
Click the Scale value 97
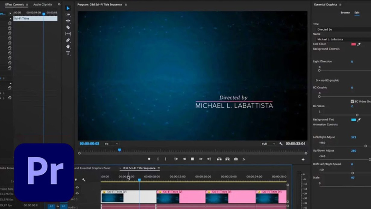coord(352,178)
